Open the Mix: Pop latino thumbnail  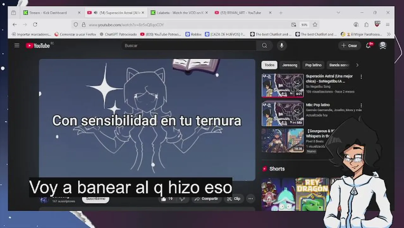point(282,114)
